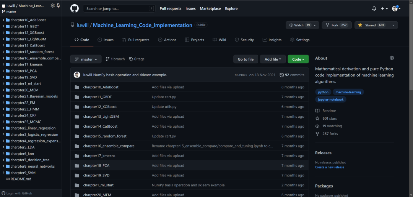The height and width of the screenshot is (197, 413).
Task: Open the star lists dropdown arrow
Action: click(393, 25)
